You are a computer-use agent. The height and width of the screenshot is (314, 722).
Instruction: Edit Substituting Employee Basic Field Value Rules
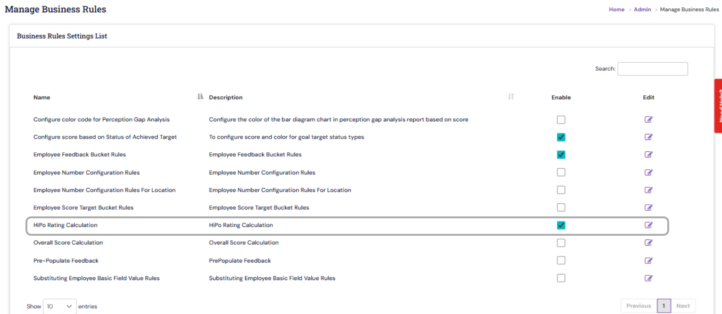coord(648,278)
